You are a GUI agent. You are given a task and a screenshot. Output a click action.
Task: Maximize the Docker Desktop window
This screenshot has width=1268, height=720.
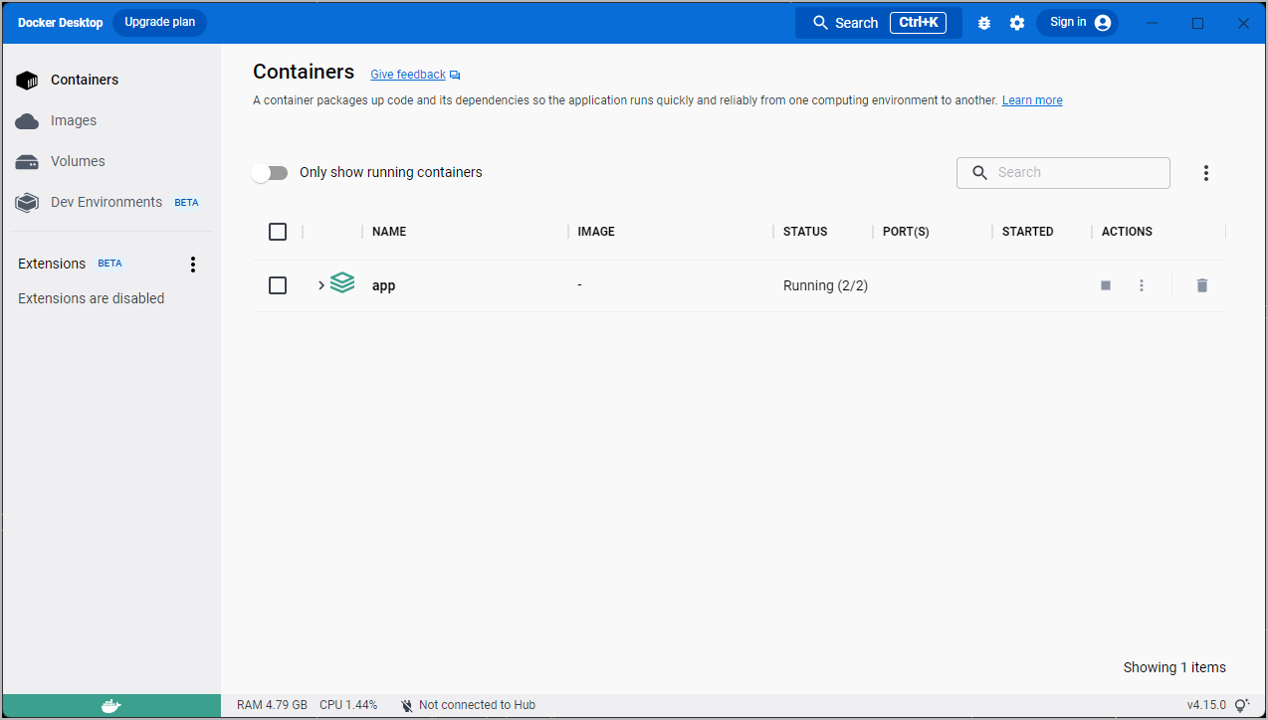pos(1198,23)
